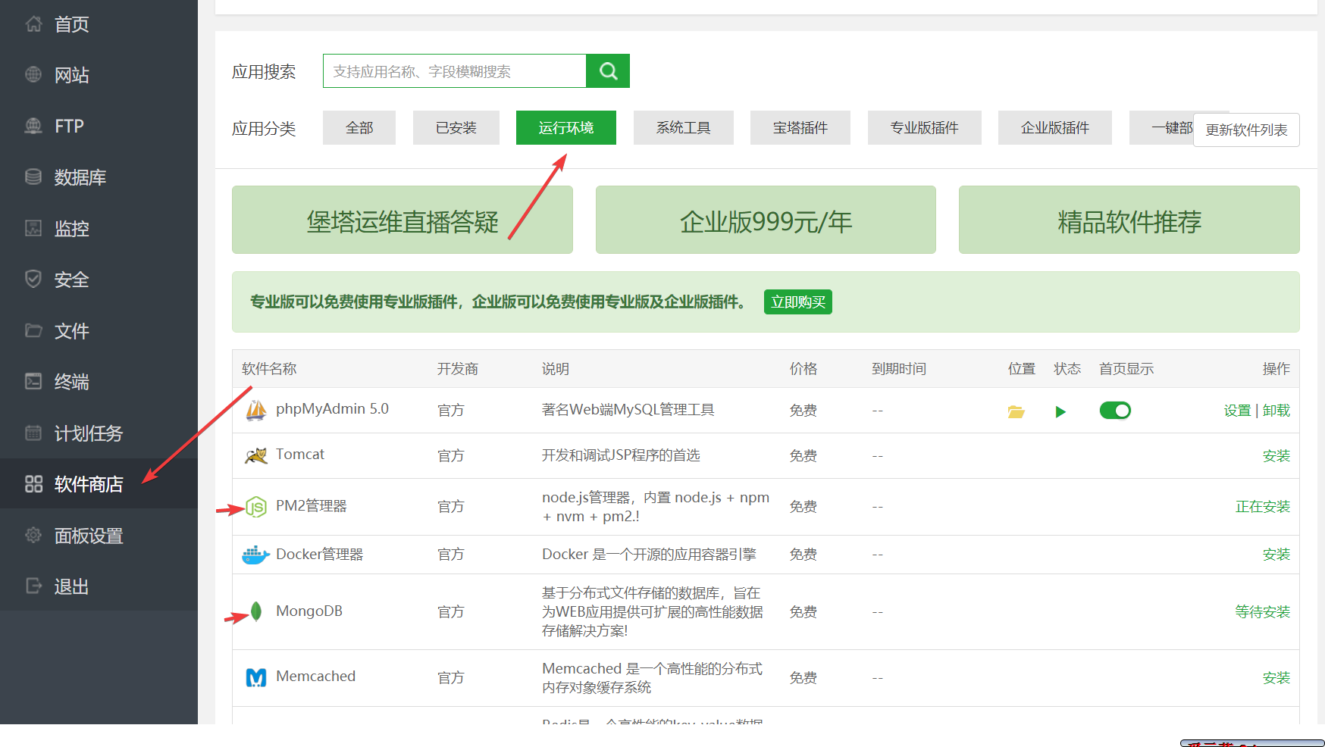Click the green search magnifier button
Screen dimensions: 1325x747
click(608, 71)
